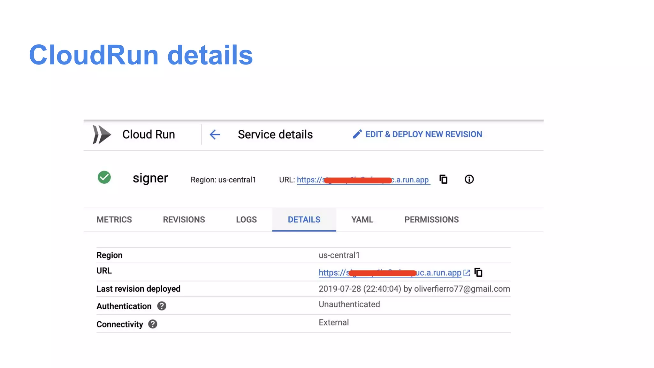This screenshot has height=368, width=654.
Task: Click the pencil edit icon
Action: click(357, 134)
